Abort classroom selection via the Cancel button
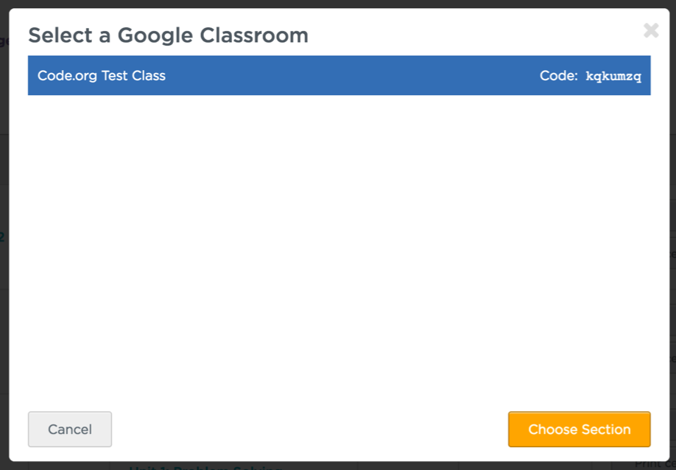 coord(70,429)
